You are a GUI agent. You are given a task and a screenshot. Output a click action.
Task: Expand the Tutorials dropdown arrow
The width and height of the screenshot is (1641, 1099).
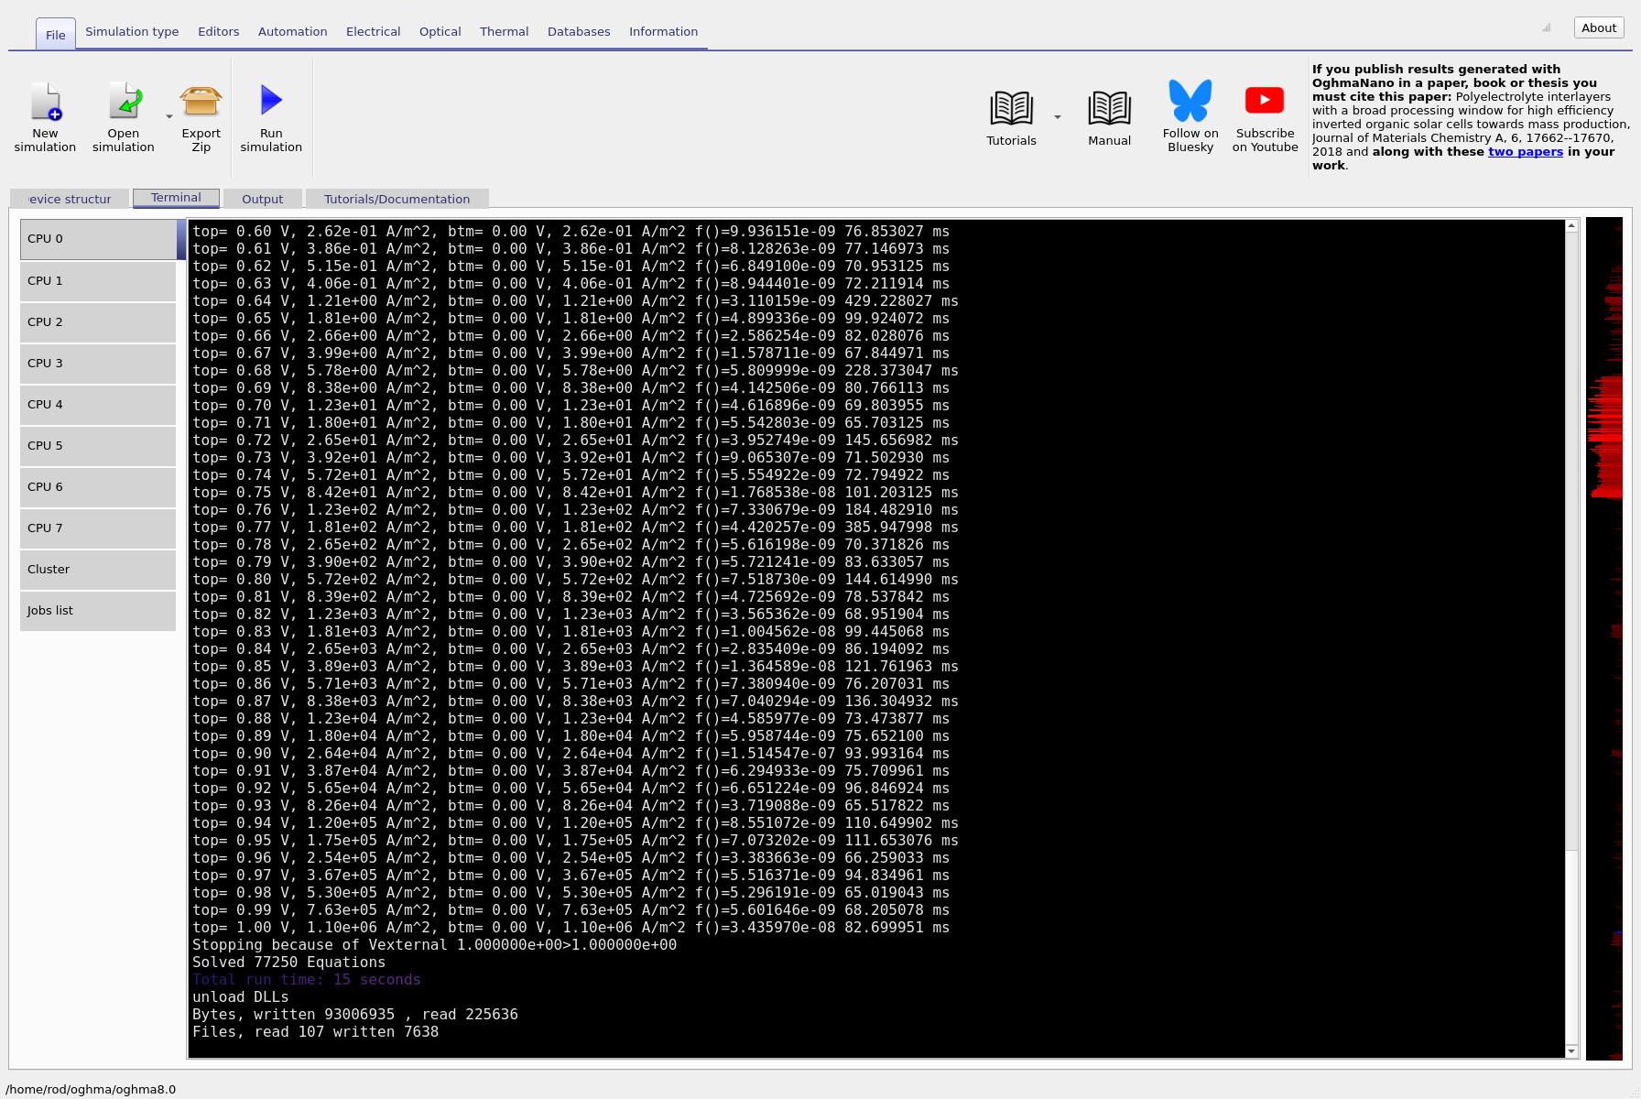coord(1058,116)
